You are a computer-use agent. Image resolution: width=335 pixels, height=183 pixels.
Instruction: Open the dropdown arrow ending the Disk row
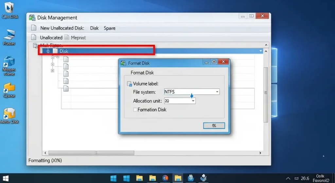(x=261, y=51)
